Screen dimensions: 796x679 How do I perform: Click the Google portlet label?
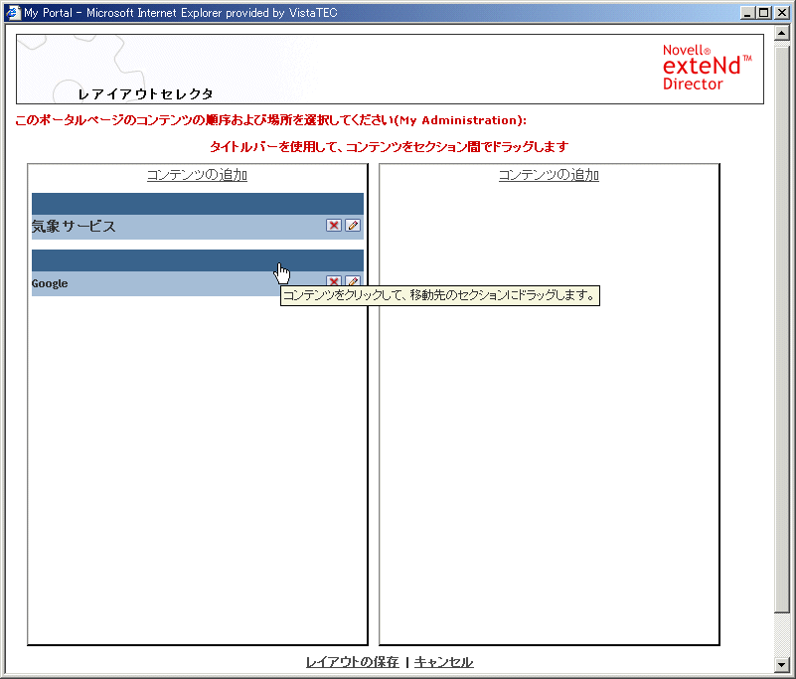click(x=50, y=283)
